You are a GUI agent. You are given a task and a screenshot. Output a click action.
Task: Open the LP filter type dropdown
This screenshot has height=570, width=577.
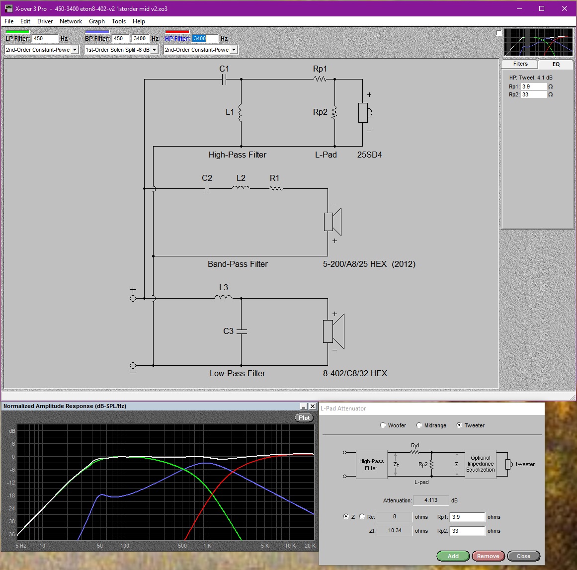[x=75, y=50]
